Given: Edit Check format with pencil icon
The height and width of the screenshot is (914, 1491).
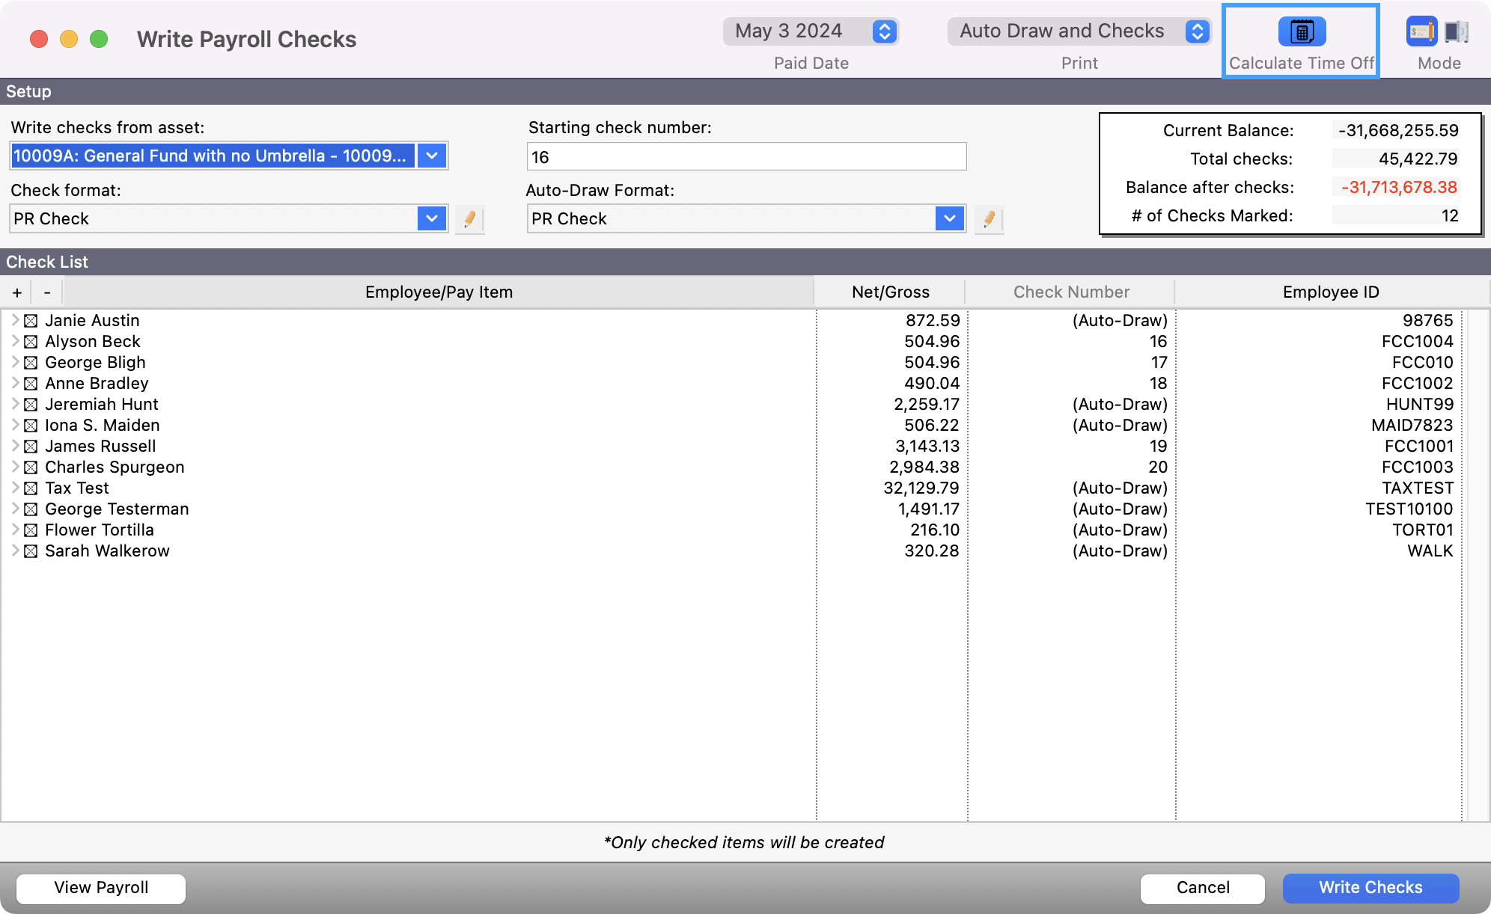Looking at the screenshot, I should point(469,219).
